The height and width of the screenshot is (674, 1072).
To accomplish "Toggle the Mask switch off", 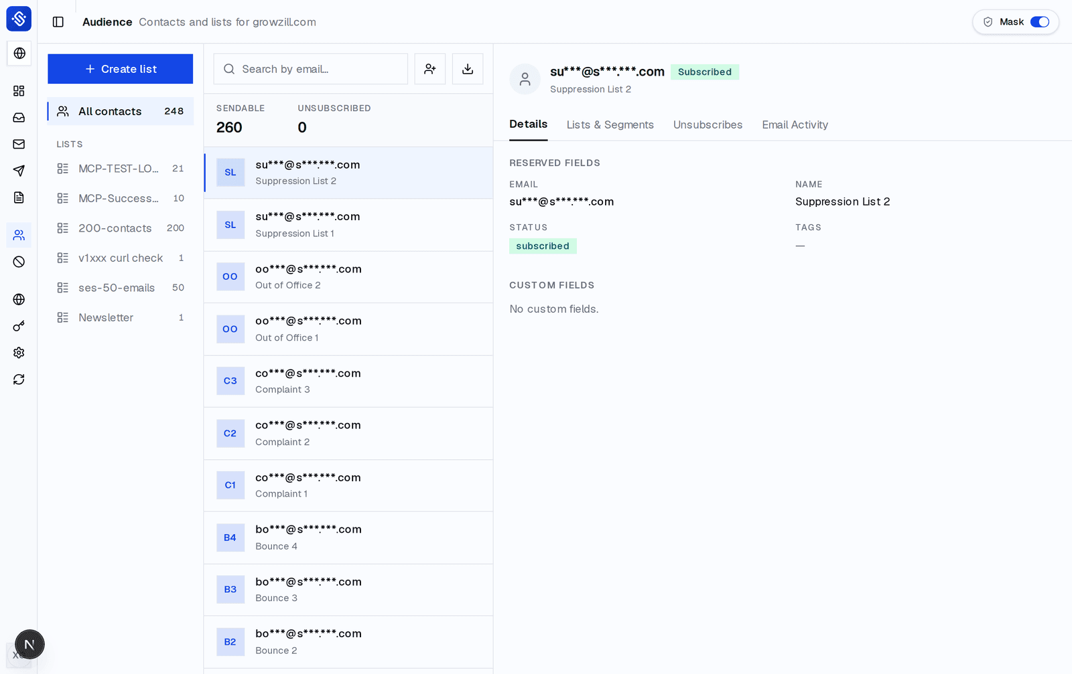I will coord(1040,22).
